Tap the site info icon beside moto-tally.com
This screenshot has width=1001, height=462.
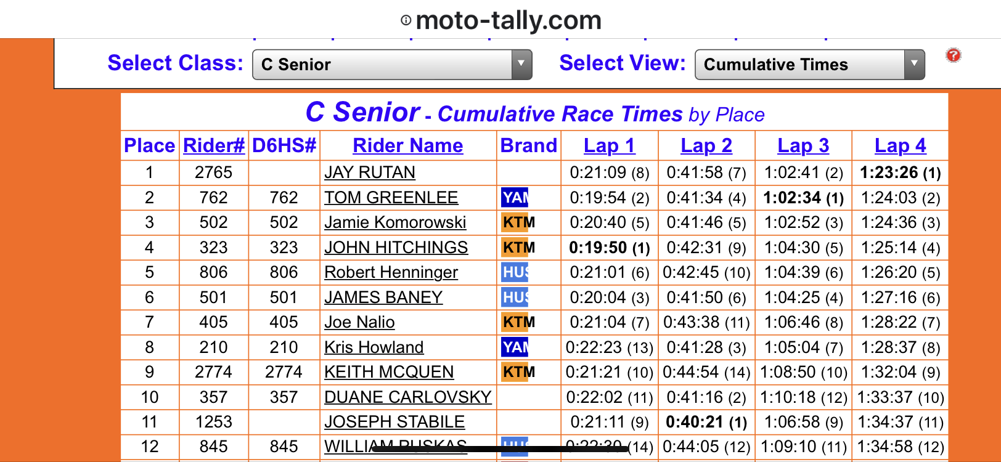[406, 20]
